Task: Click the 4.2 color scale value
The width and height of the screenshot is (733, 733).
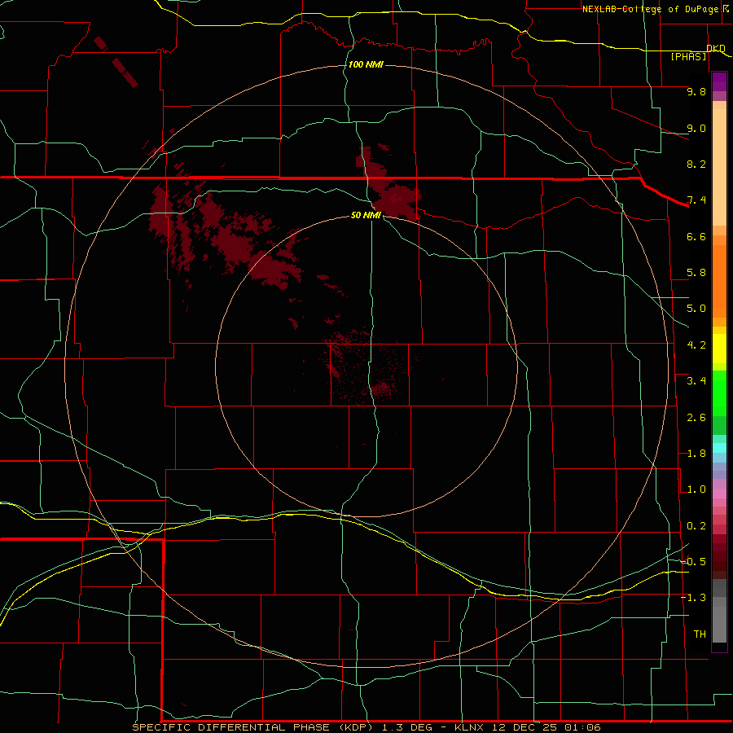Action: [x=696, y=345]
